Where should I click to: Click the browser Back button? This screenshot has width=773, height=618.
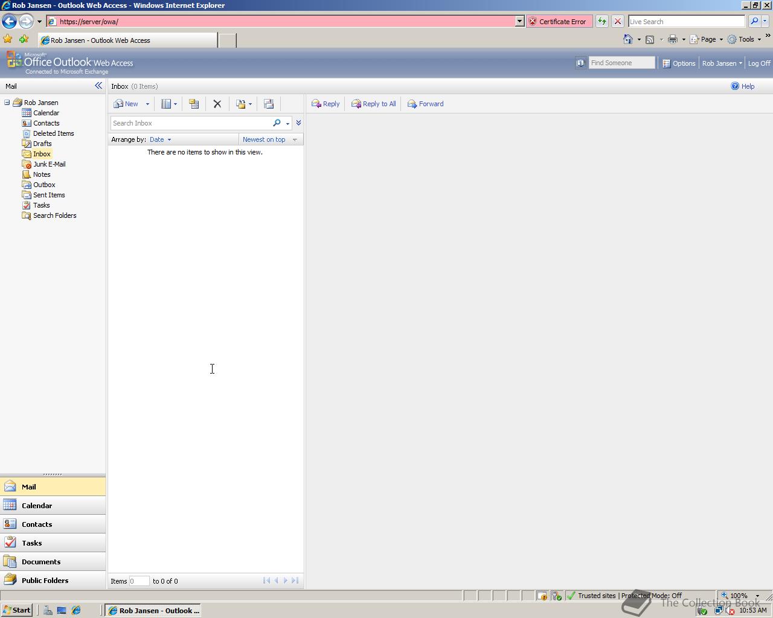pos(9,21)
